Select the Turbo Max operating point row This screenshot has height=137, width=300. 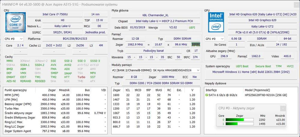pyautogui.click(x=55, y=109)
